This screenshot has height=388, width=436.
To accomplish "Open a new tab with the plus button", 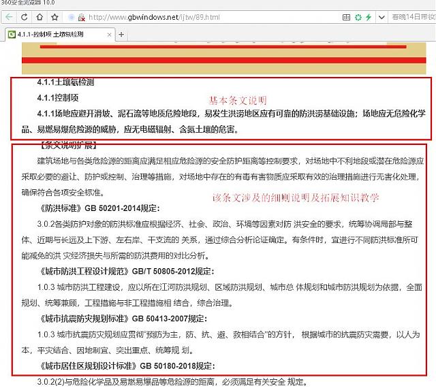I will coord(121,35).
